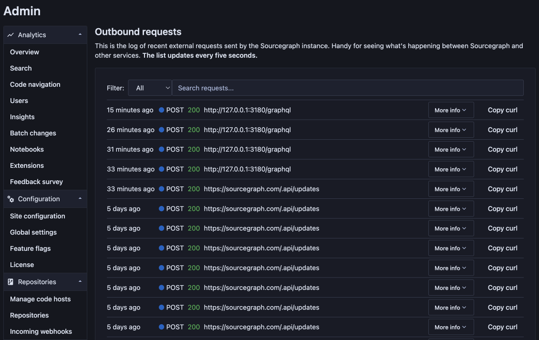Viewport: 539px width, 340px height.
Task: Copy curl for 15 minutes ago request
Action: 502,110
